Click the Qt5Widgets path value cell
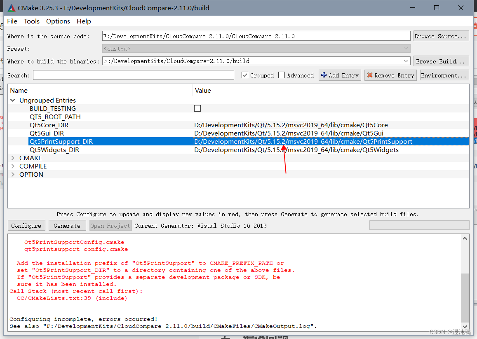Image resolution: width=477 pixels, height=339 pixels. (296, 150)
